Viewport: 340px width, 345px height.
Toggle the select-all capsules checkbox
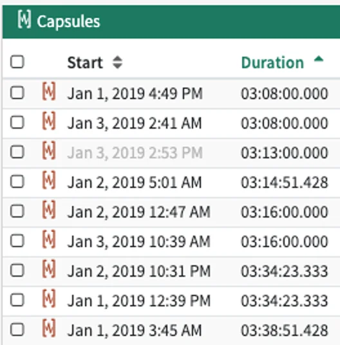click(17, 62)
